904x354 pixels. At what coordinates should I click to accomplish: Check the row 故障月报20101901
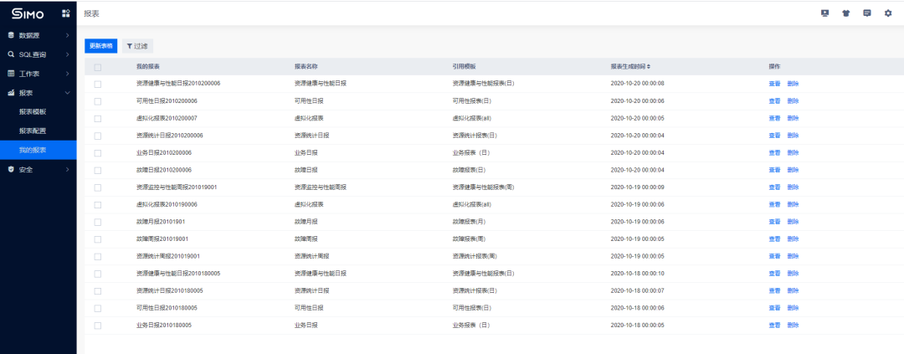click(x=97, y=222)
